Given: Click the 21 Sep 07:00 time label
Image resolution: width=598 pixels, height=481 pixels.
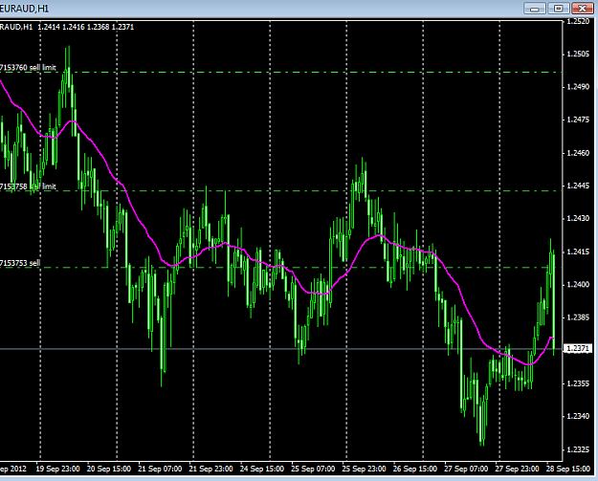Looking at the screenshot, I should (x=160, y=469).
